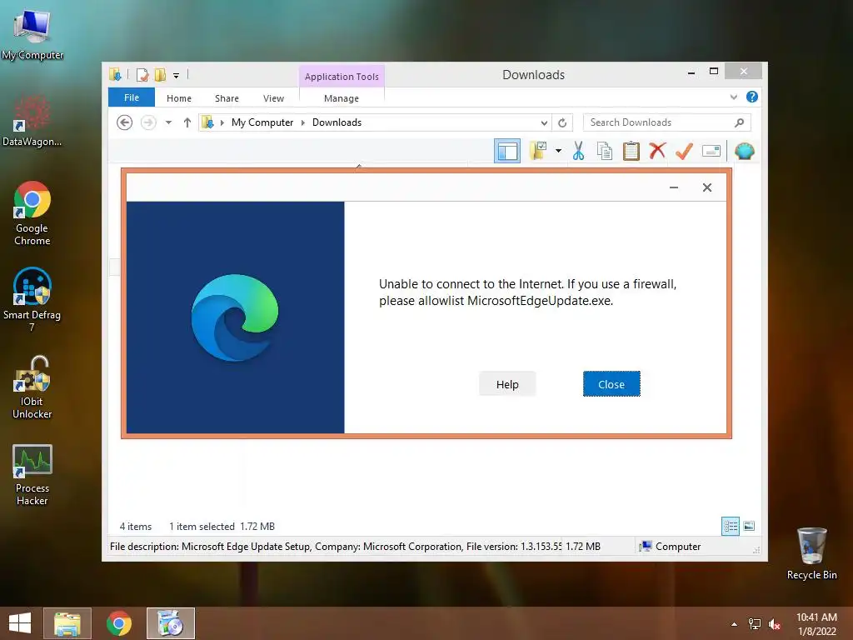Refresh the Downloads folder

click(562, 123)
